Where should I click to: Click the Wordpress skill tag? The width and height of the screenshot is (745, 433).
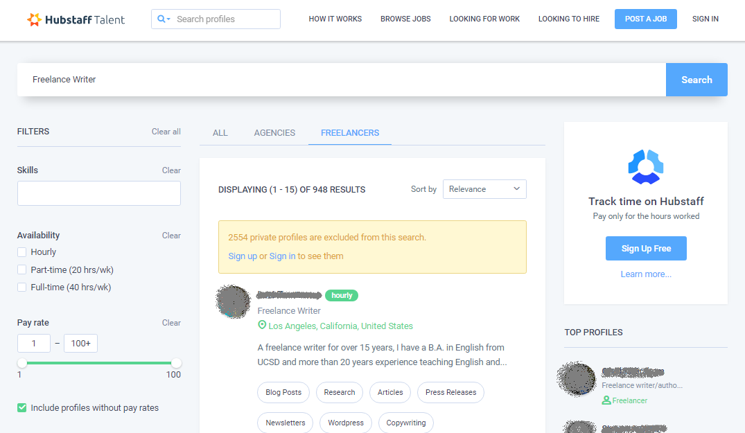tap(345, 423)
